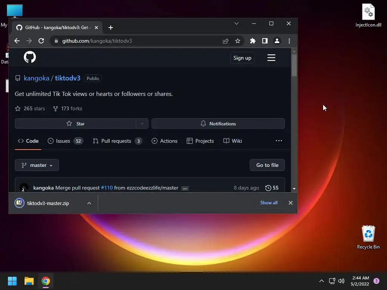The width and height of the screenshot is (387, 290).
Task: Star the tiktodv3 repository
Action: click(75, 124)
